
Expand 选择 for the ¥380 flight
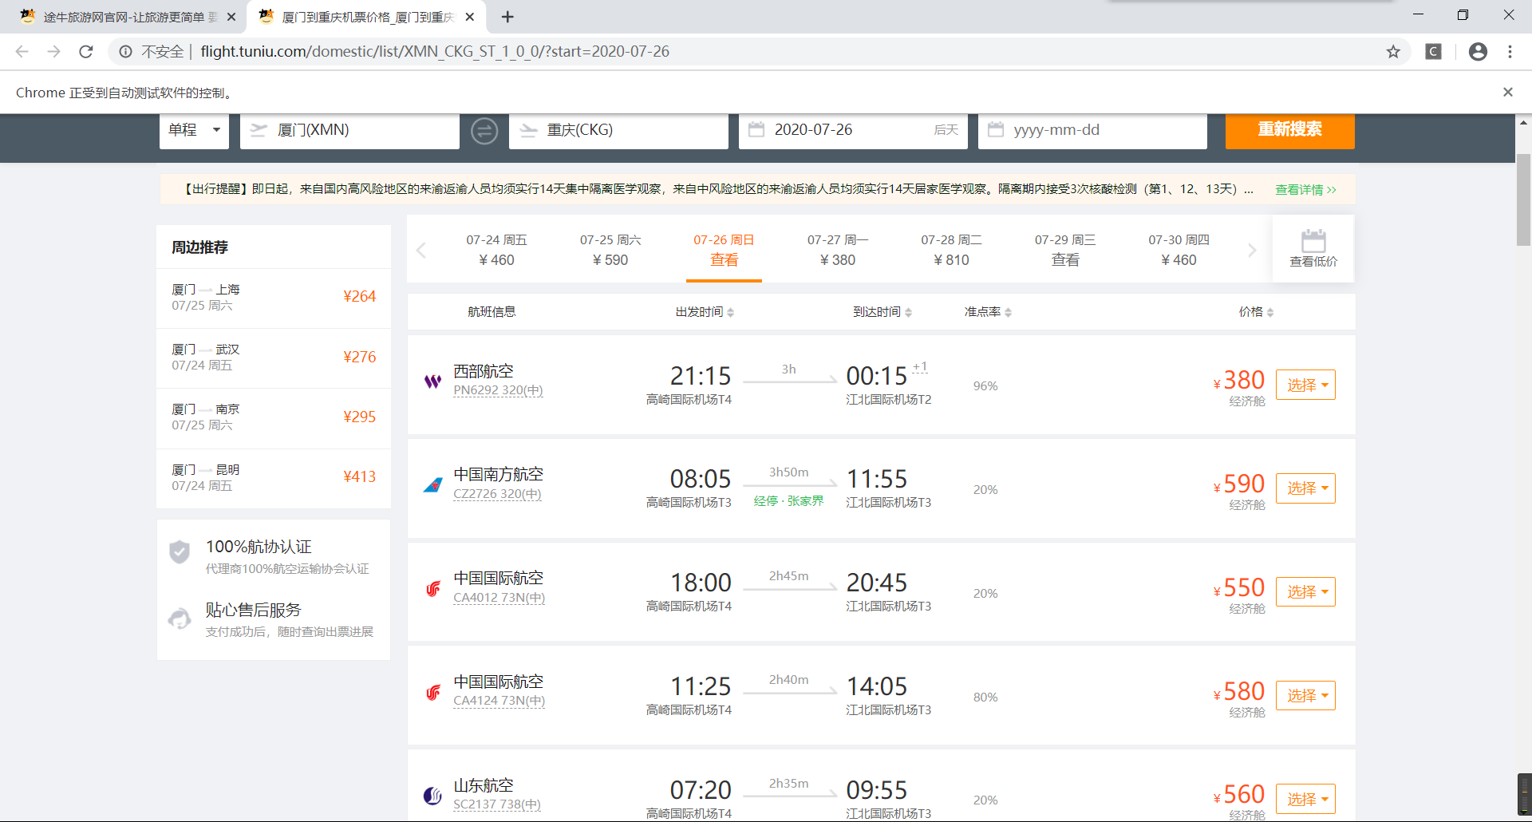pos(1305,385)
